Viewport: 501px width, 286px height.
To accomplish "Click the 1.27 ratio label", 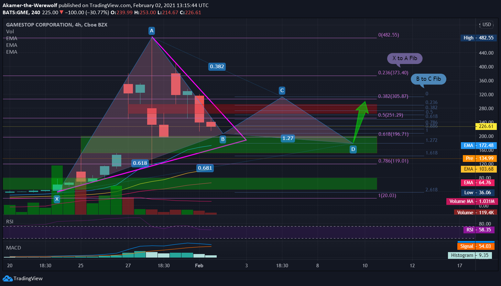I will (x=288, y=138).
